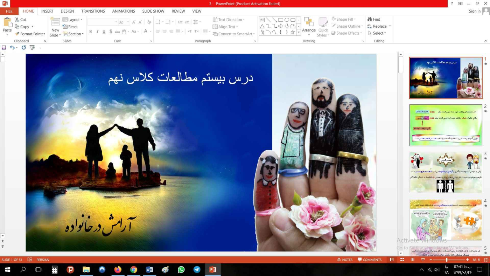Select the star shape in shapes gallery
The image size is (490, 276).
293,32
